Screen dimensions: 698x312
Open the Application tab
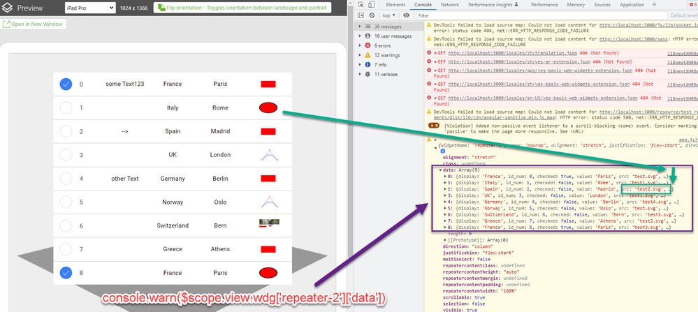point(632,4)
